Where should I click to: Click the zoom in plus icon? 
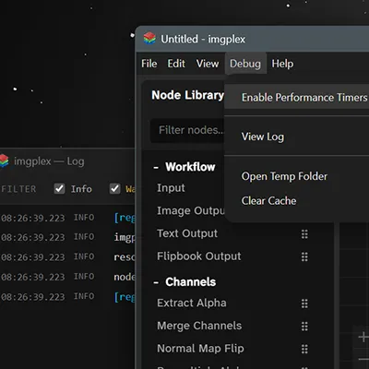click(x=363, y=337)
